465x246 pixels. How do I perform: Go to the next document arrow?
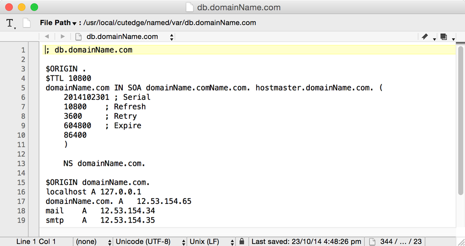click(x=63, y=37)
